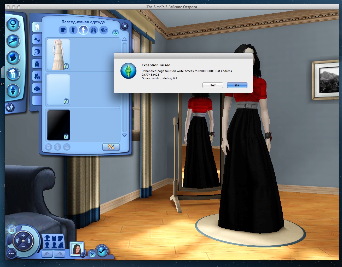
Task: Choose the cream long dress outfit thumbnail
Action: pyautogui.click(x=59, y=55)
